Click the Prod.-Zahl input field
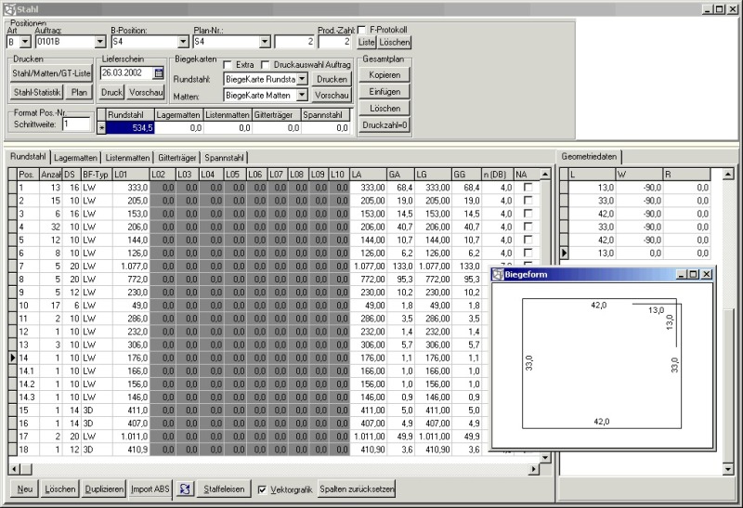This screenshot has height=508, width=743. click(x=334, y=42)
